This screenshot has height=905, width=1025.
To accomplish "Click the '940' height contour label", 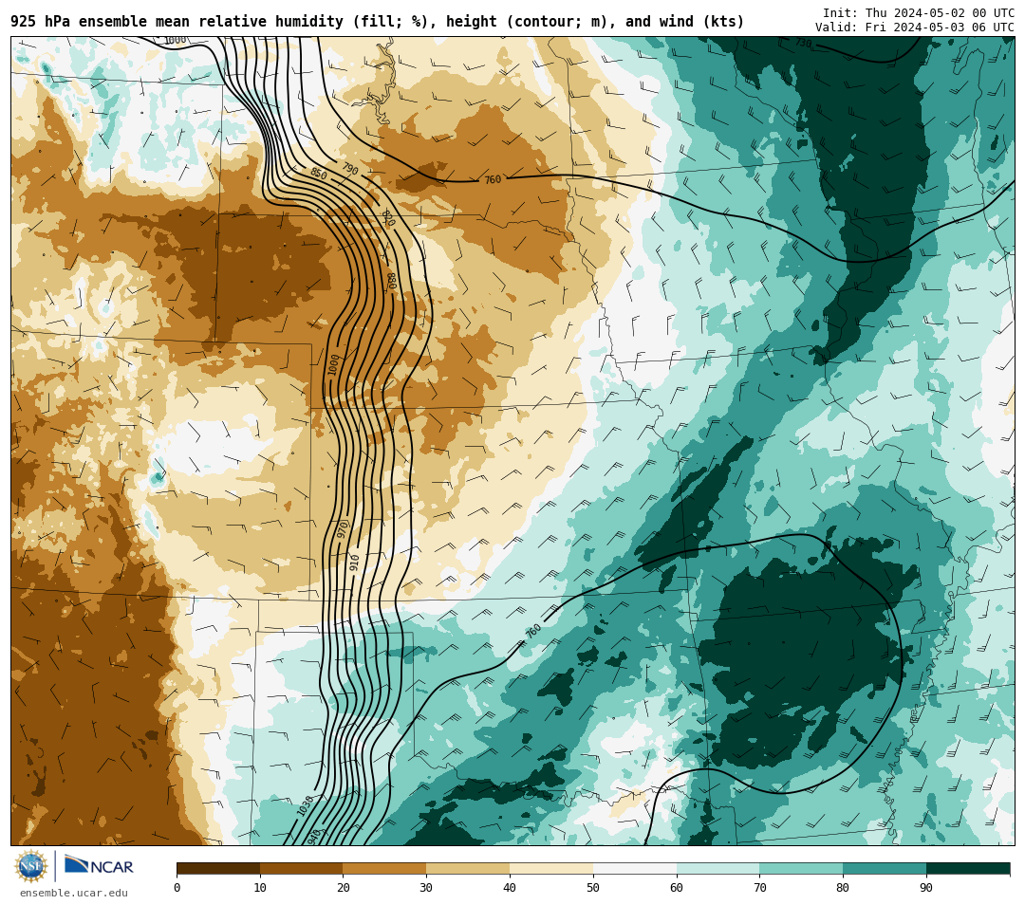I will click(314, 836).
